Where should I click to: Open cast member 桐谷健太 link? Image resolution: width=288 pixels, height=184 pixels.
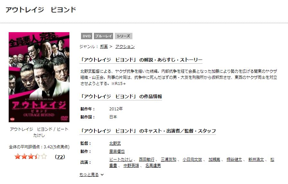(234, 160)
